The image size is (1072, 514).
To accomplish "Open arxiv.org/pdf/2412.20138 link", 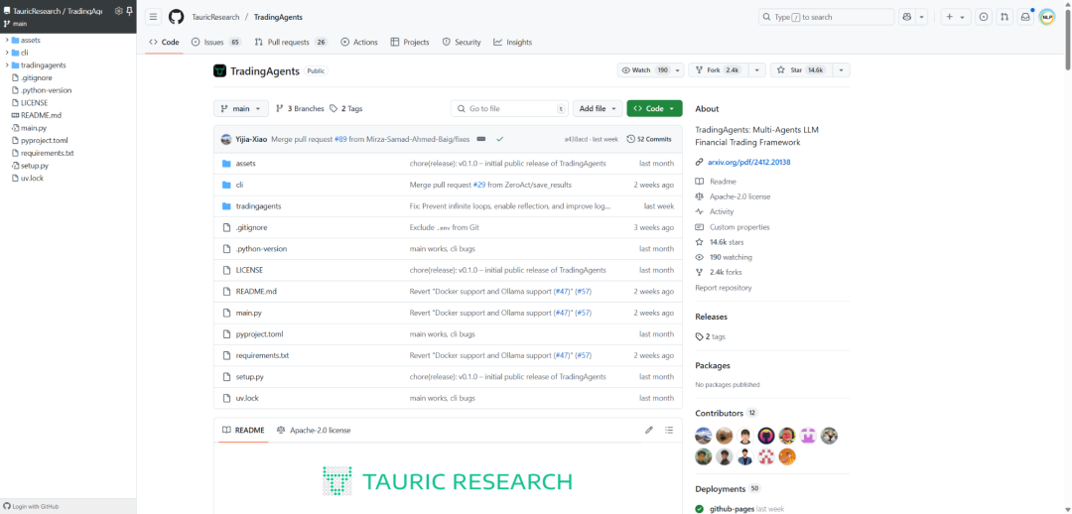I will (749, 163).
